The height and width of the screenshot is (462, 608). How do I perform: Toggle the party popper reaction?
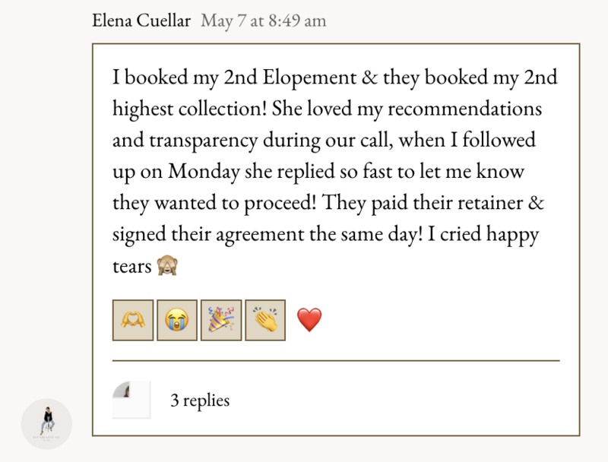(x=221, y=320)
